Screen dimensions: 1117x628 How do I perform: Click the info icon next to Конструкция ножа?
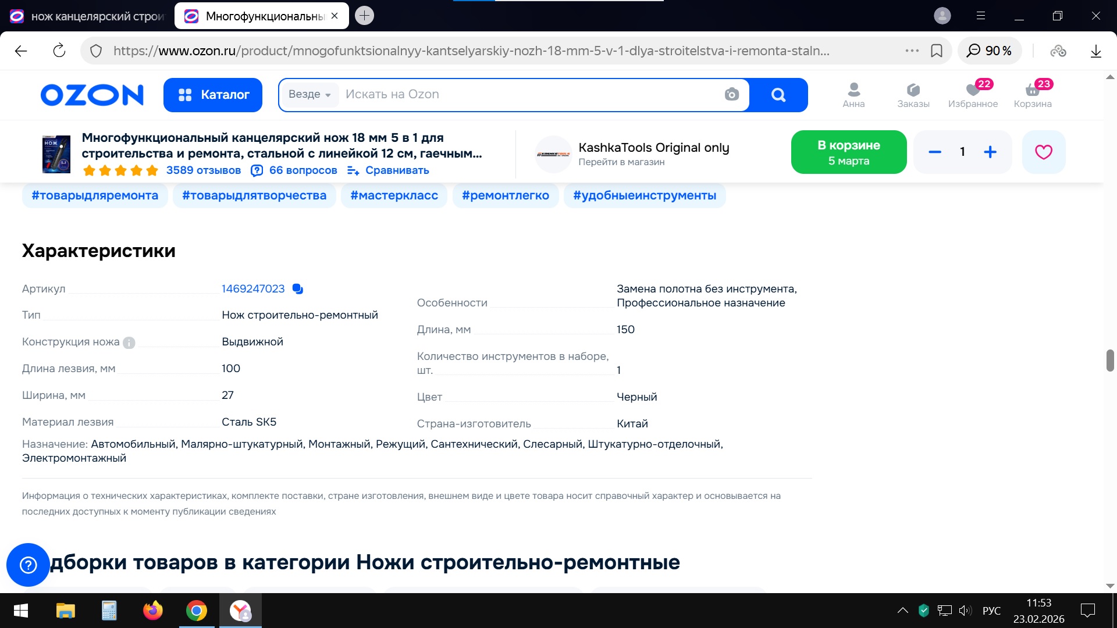coord(129,342)
